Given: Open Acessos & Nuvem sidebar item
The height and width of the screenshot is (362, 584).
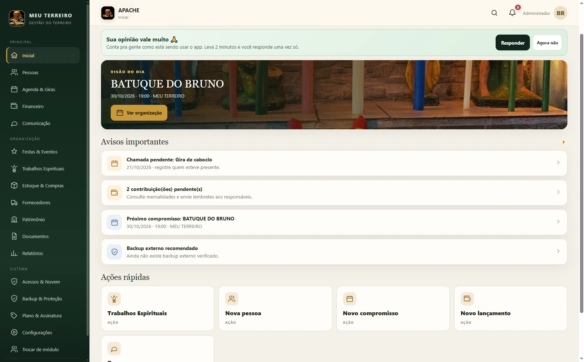Looking at the screenshot, I should 43,282.
